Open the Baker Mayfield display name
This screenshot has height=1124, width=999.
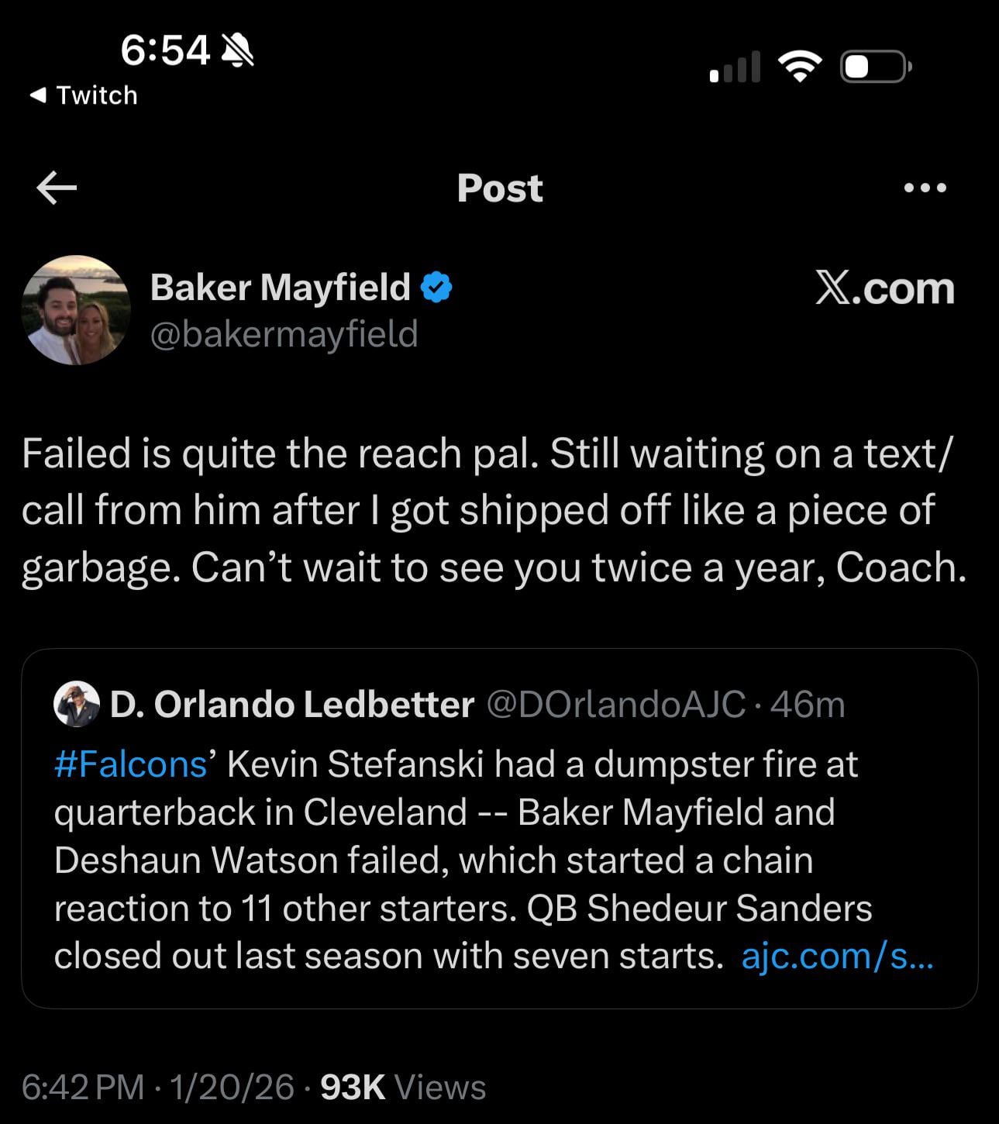point(280,288)
